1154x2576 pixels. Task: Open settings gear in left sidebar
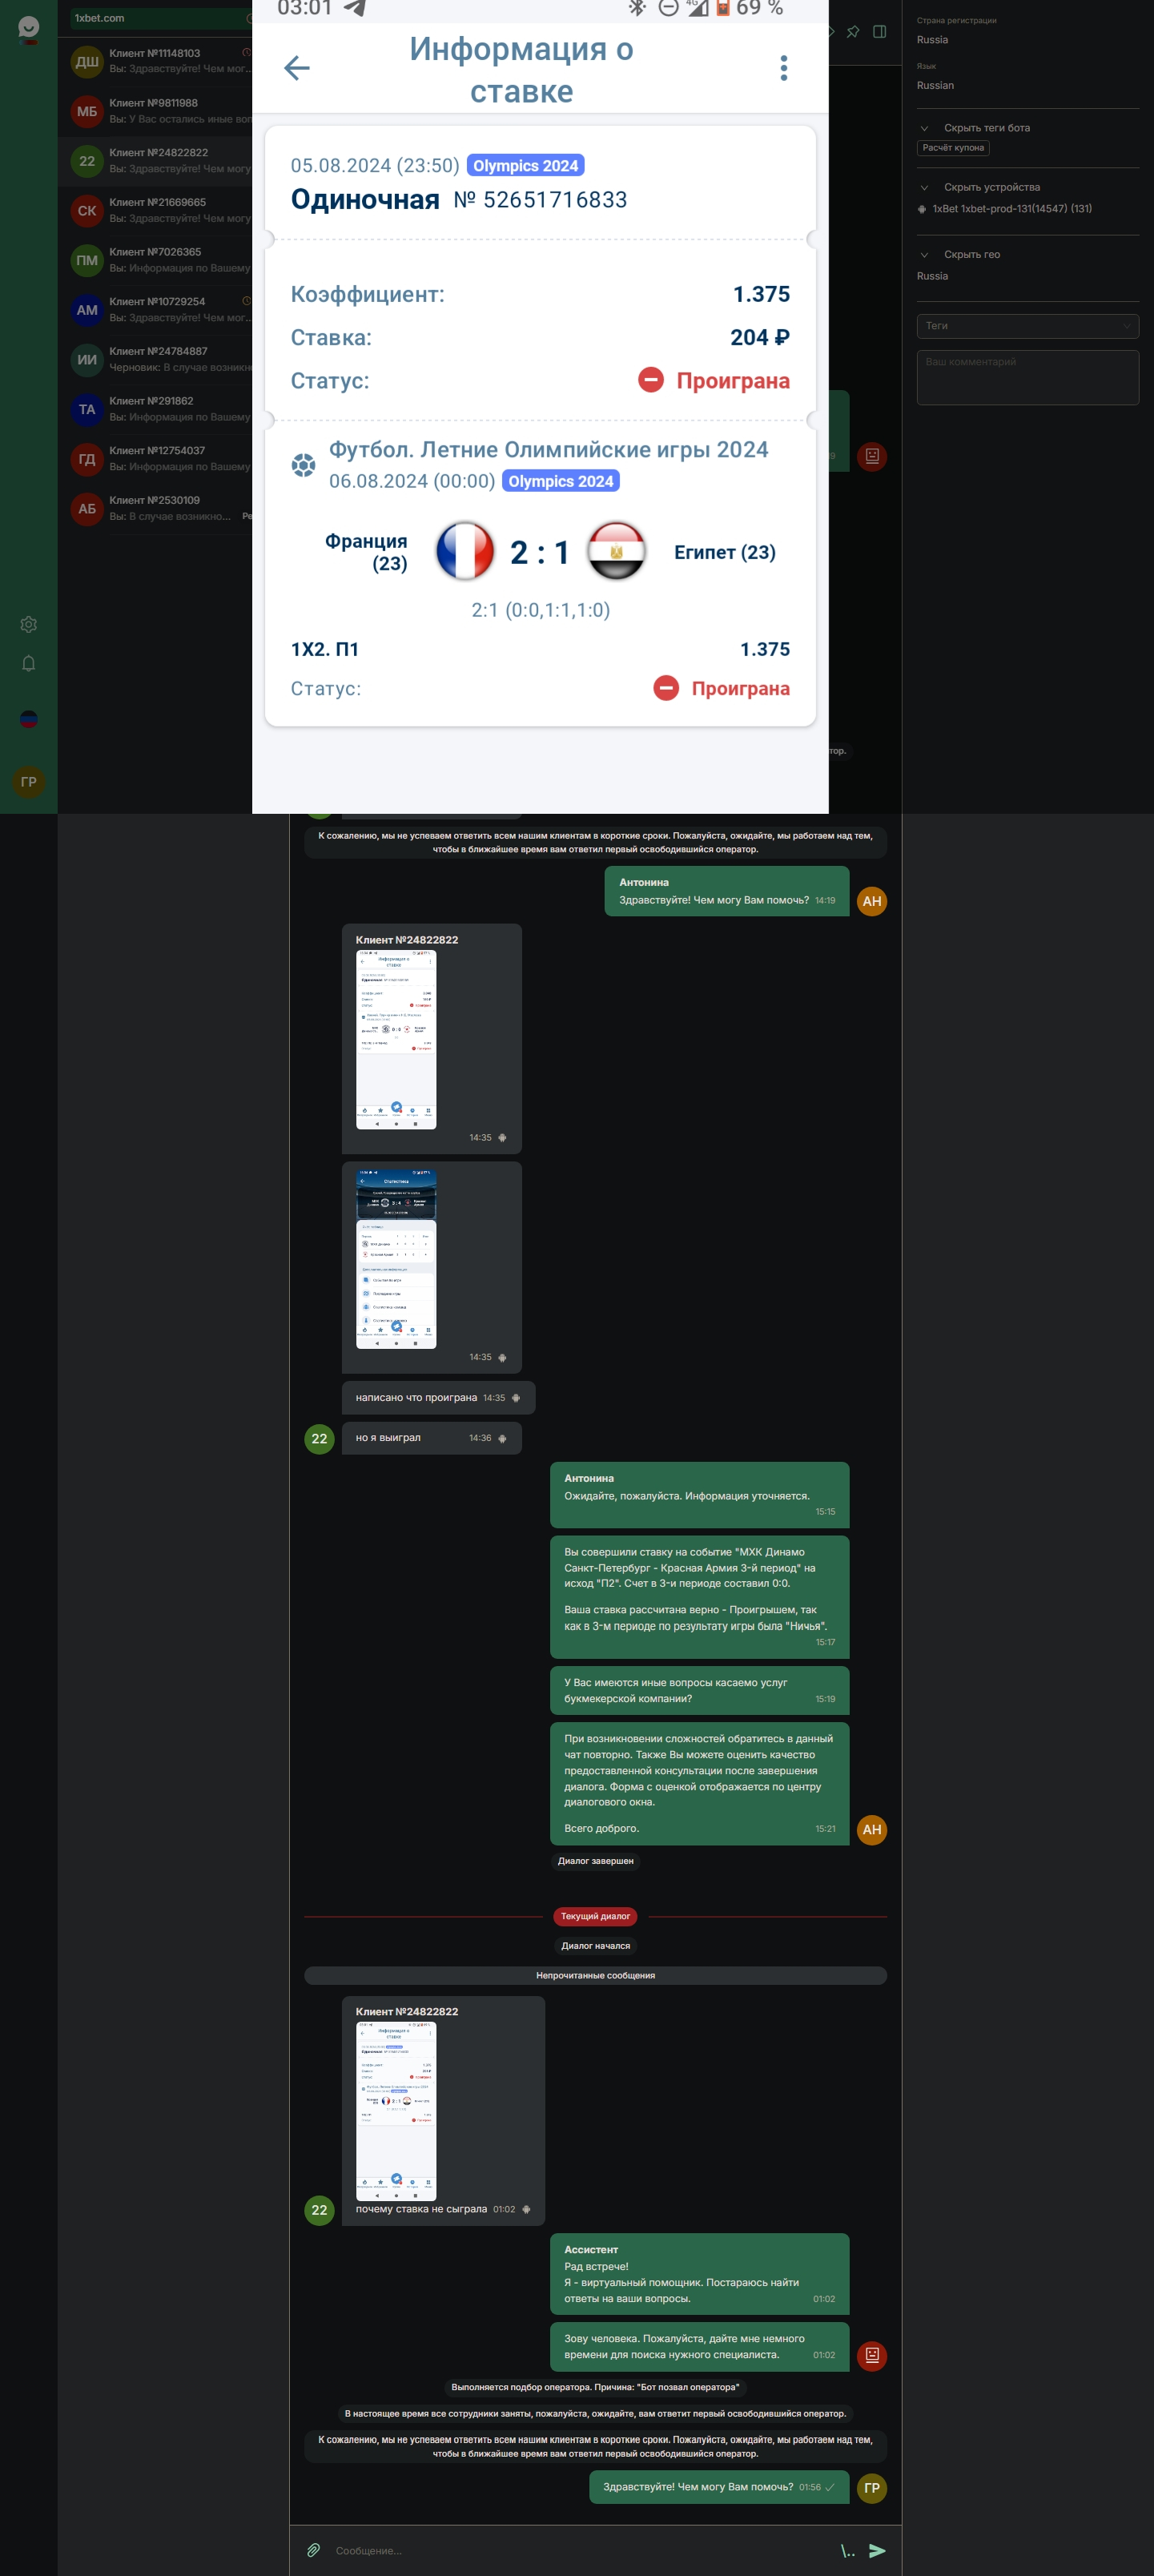[x=29, y=624]
